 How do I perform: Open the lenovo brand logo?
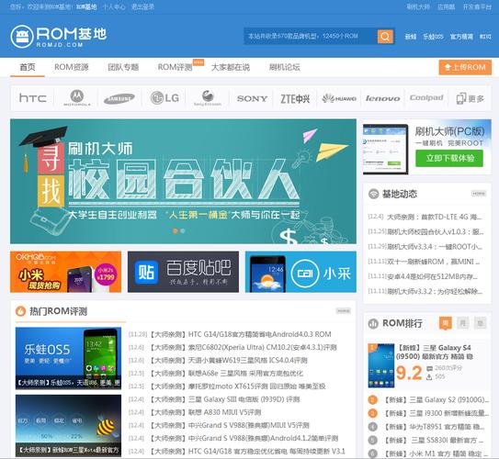[x=383, y=98]
